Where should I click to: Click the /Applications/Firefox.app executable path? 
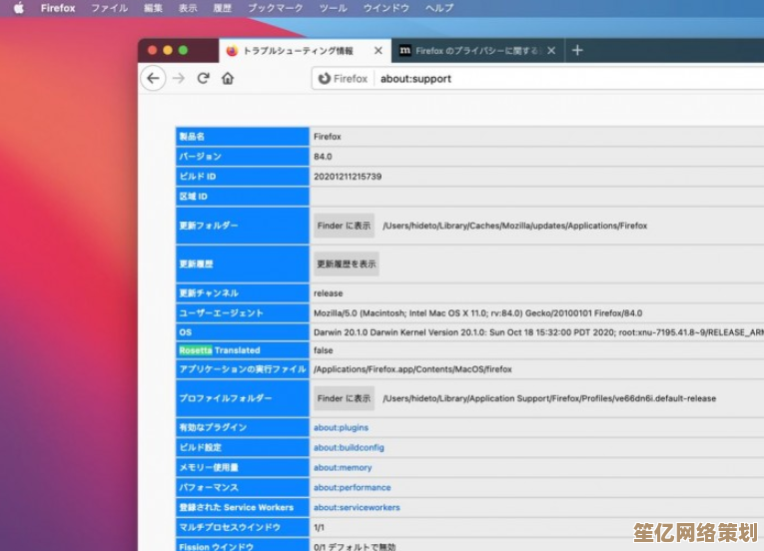(x=412, y=369)
